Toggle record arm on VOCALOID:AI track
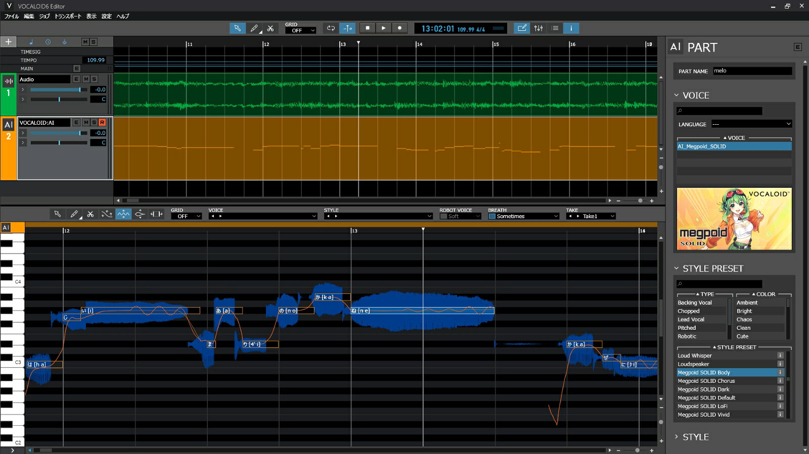The image size is (809, 454). [102, 123]
